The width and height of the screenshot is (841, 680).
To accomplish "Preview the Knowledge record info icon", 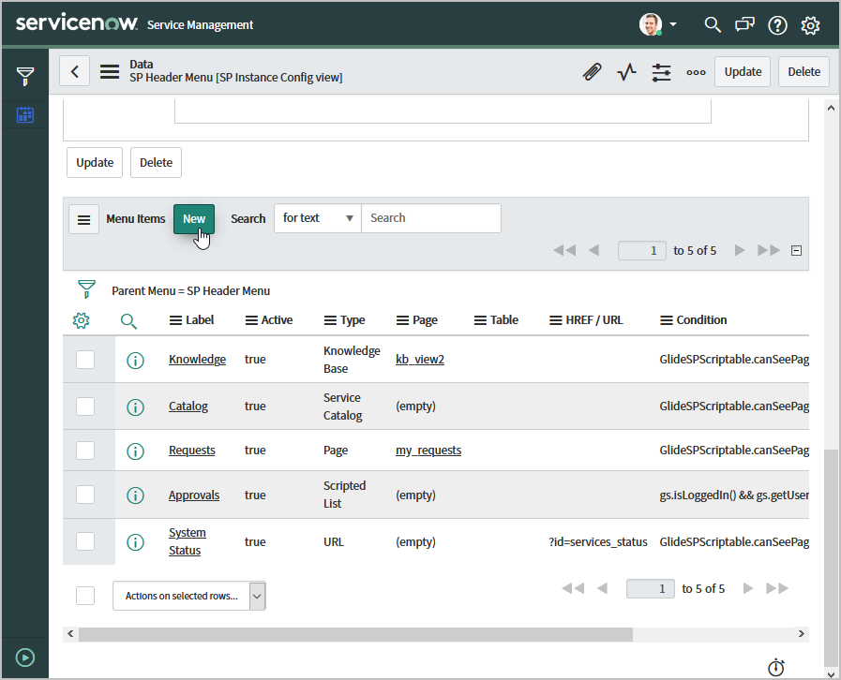I will 135,360.
